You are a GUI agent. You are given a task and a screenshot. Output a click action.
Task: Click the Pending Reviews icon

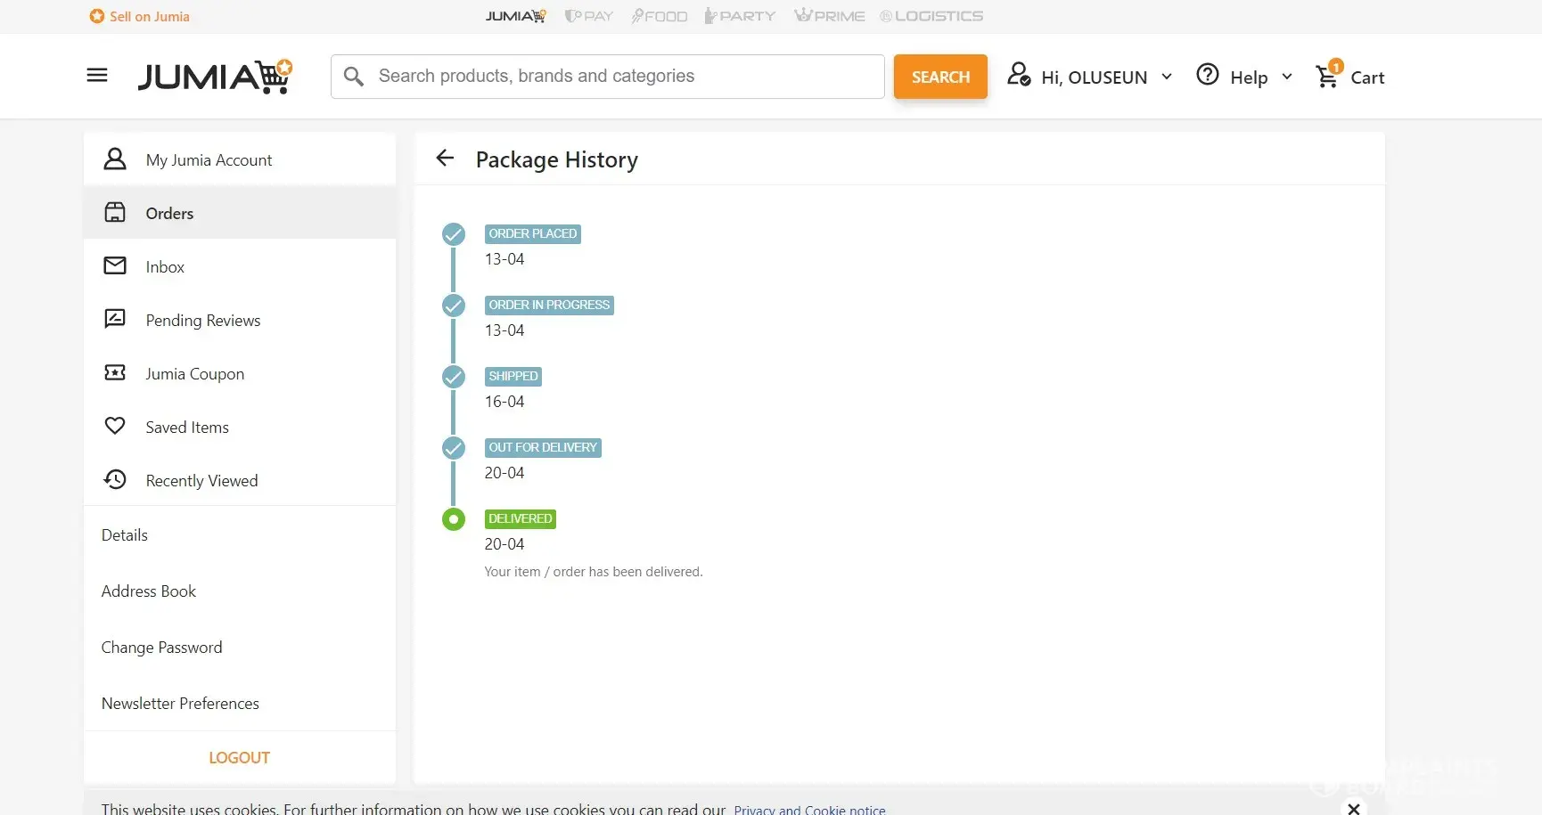[x=115, y=320]
